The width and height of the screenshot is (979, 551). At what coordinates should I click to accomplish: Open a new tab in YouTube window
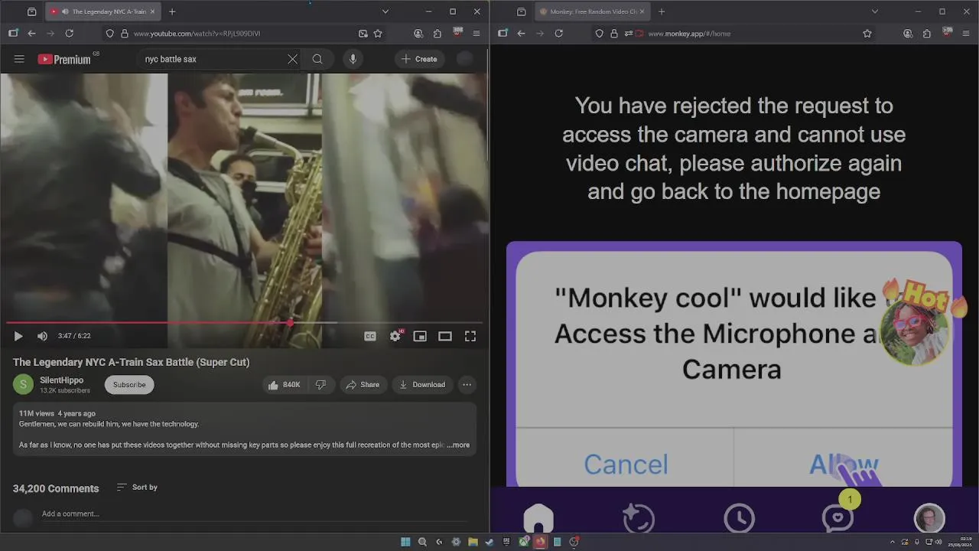coord(172,11)
